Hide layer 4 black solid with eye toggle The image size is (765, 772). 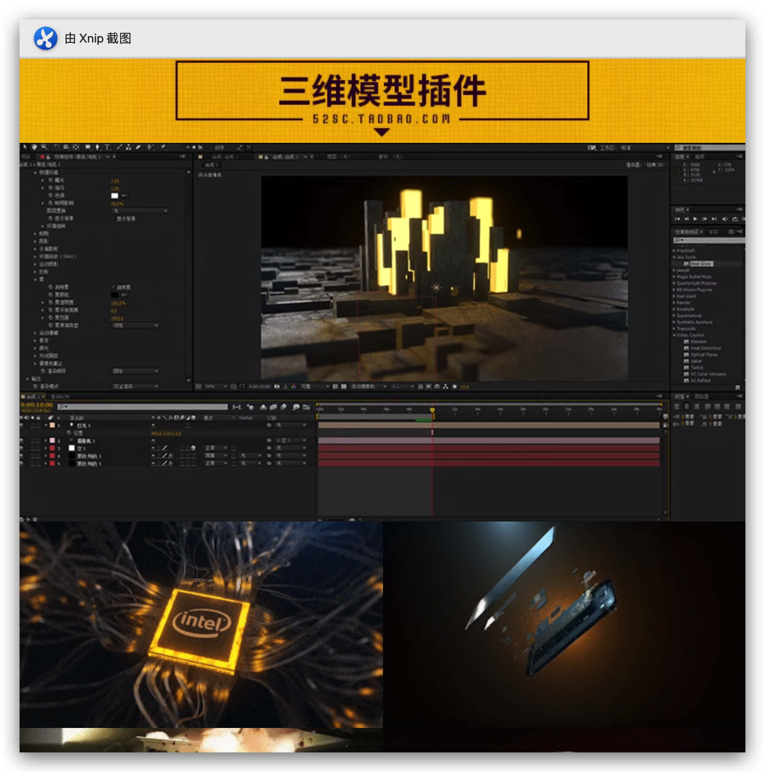coord(22,455)
